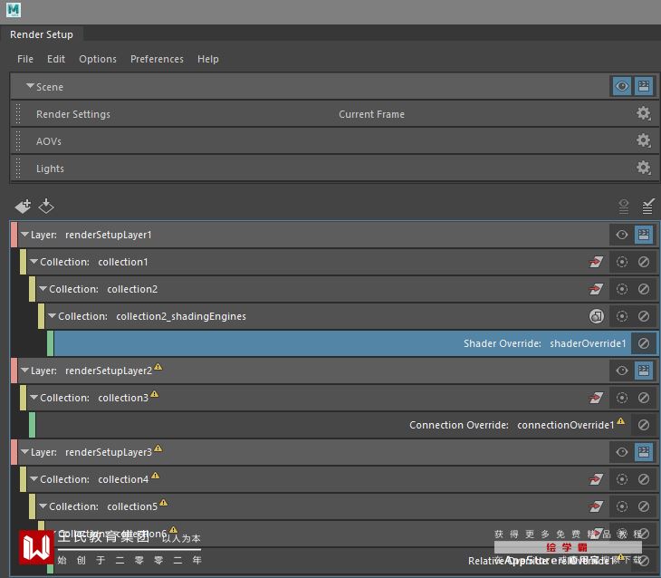The image size is (661, 578).
Task: Isolate select collection2_shadingEngines
Action: pyautogui.click(x=622, y=316)
